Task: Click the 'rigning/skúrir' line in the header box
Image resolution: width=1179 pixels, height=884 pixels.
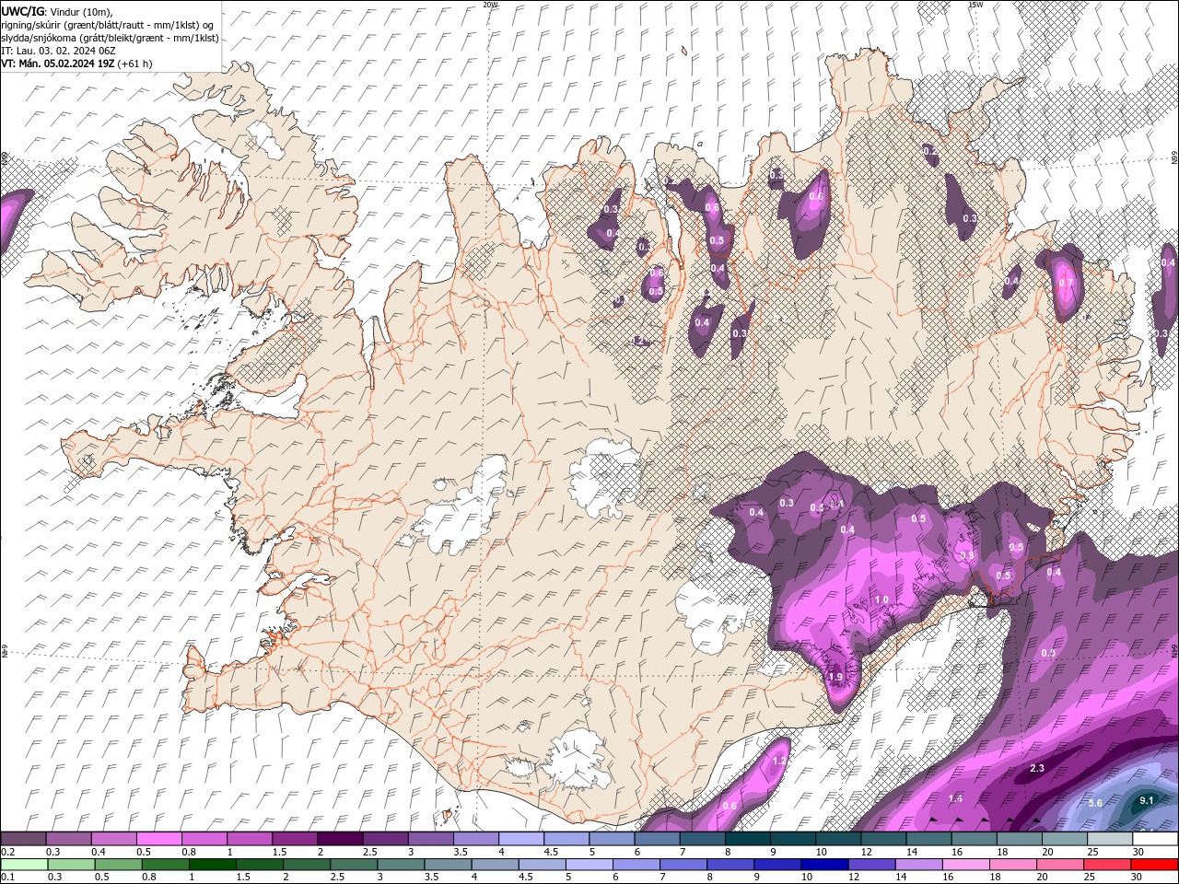Action: [x=109, y=24]
